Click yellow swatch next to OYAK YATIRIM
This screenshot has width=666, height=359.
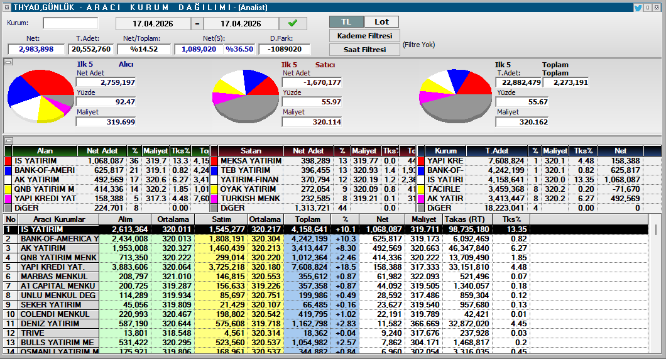[214, 189]
